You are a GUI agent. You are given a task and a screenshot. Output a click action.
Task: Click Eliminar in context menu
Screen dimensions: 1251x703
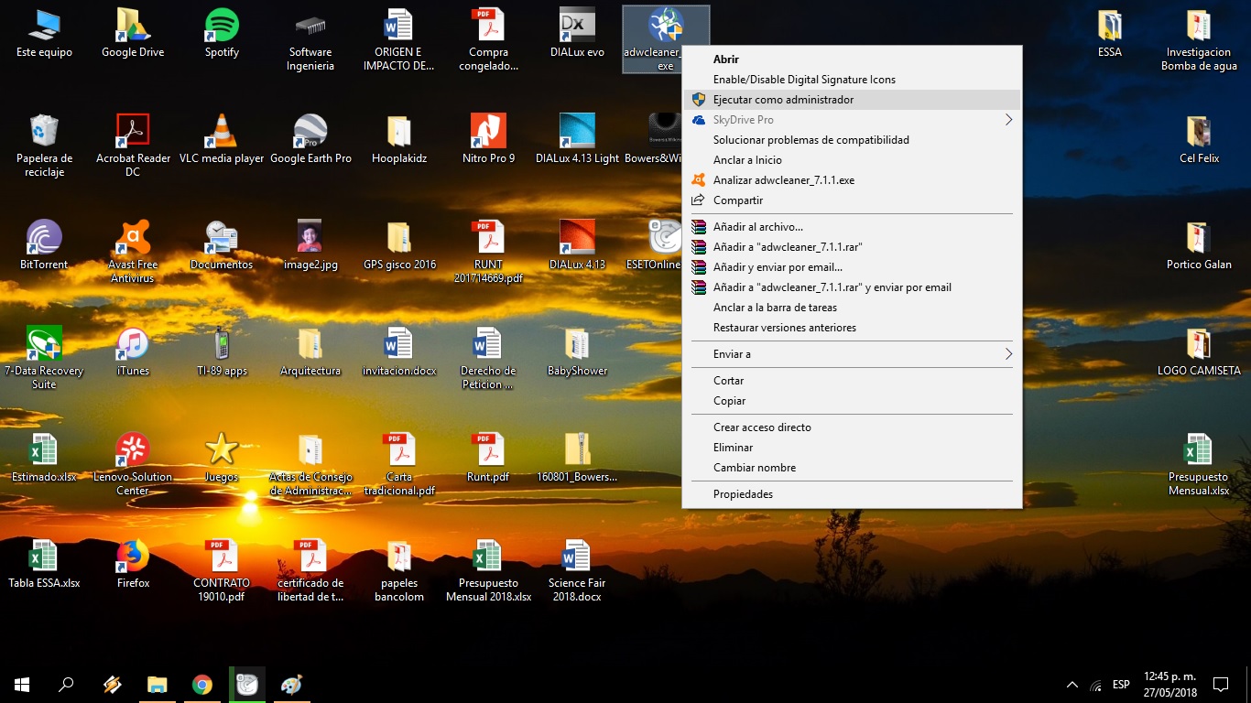(852, 448)
